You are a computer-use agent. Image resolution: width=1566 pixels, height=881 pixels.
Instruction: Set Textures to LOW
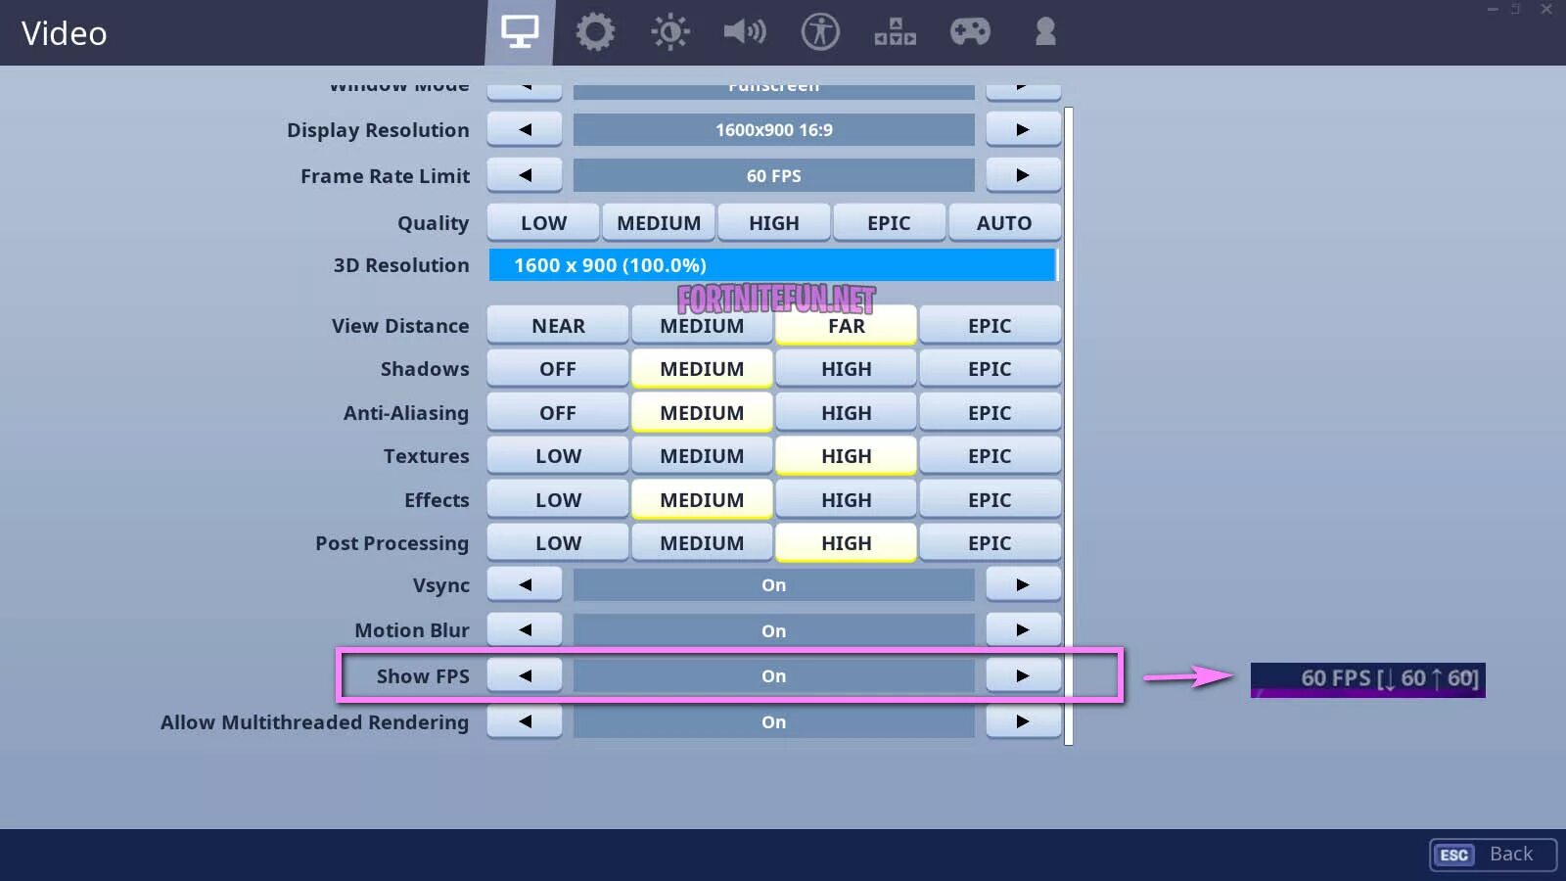(x=558, y=456)
